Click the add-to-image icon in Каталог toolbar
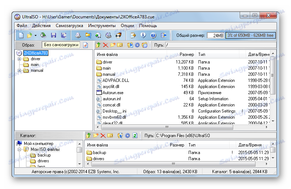The image size is (291, 189). click(120, 136)
